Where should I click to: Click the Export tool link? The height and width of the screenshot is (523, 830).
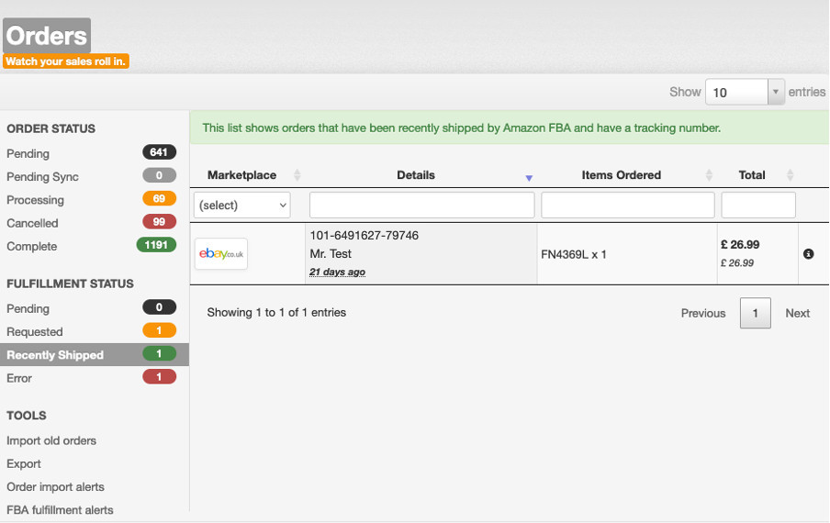click(x=24, y=464)
